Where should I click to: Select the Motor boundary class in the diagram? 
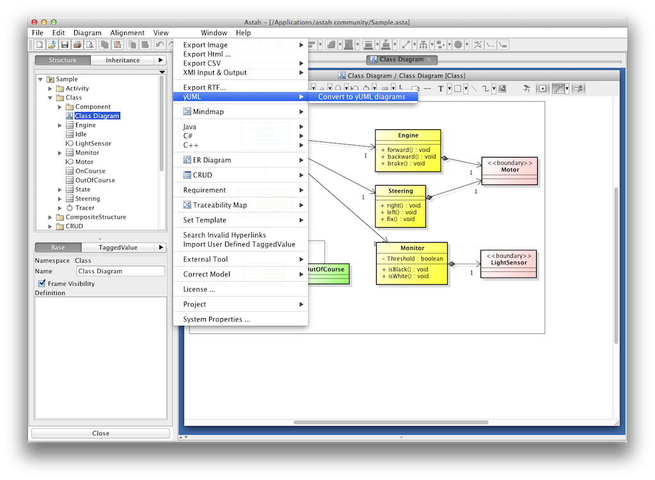pos(510,171)
